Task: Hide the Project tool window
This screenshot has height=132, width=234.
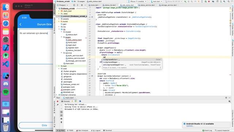Action: point(85,5)
